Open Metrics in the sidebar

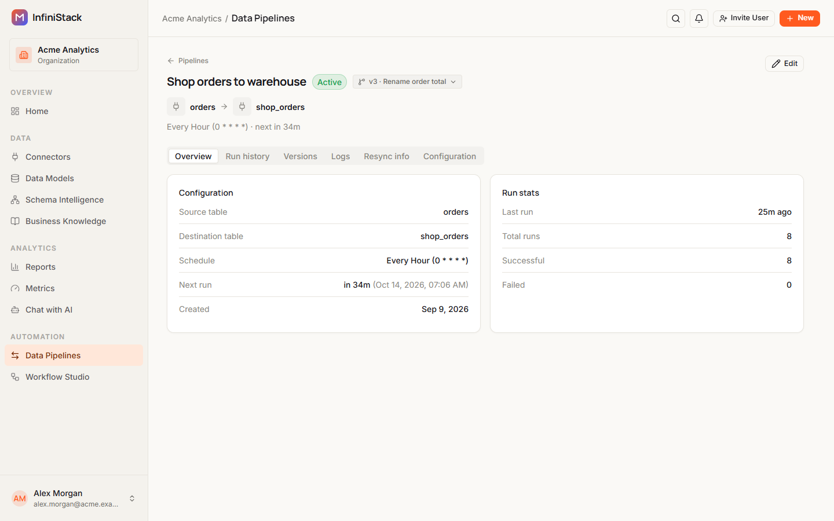pos(74,288)
